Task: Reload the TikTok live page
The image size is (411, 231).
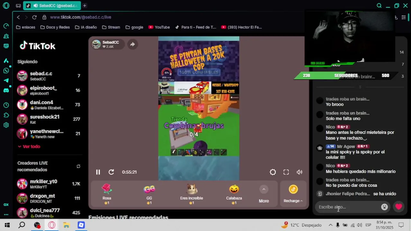Action: (x=34, y=17)
